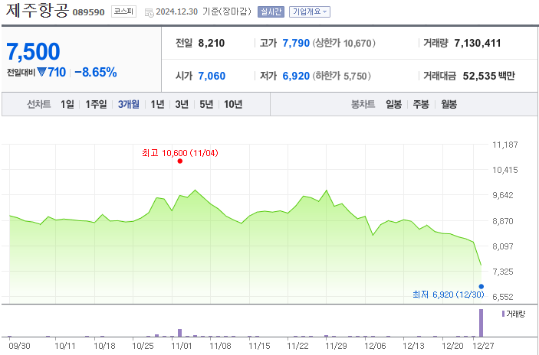The image size is (539, 355).
Task: Click the red 최고 10,600 high marker dot
Action: click(x=179, y=161)
